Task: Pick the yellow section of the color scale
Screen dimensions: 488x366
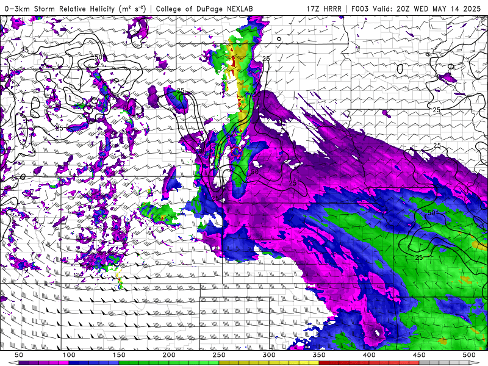Action: click(x=269, y=363)
